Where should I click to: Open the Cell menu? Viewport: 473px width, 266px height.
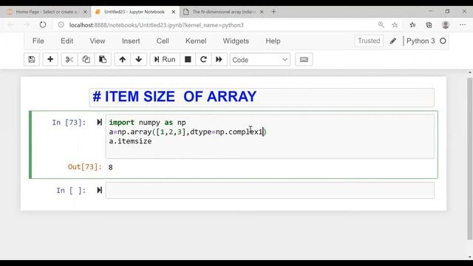coord(163,41)
